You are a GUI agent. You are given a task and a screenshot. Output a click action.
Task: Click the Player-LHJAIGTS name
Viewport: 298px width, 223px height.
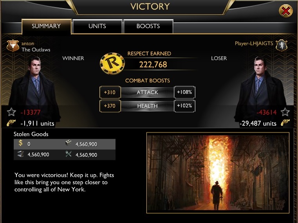pyautogui.click(x=254, y=44)
